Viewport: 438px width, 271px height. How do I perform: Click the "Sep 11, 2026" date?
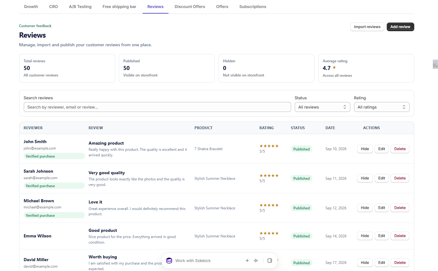point(336,179)
